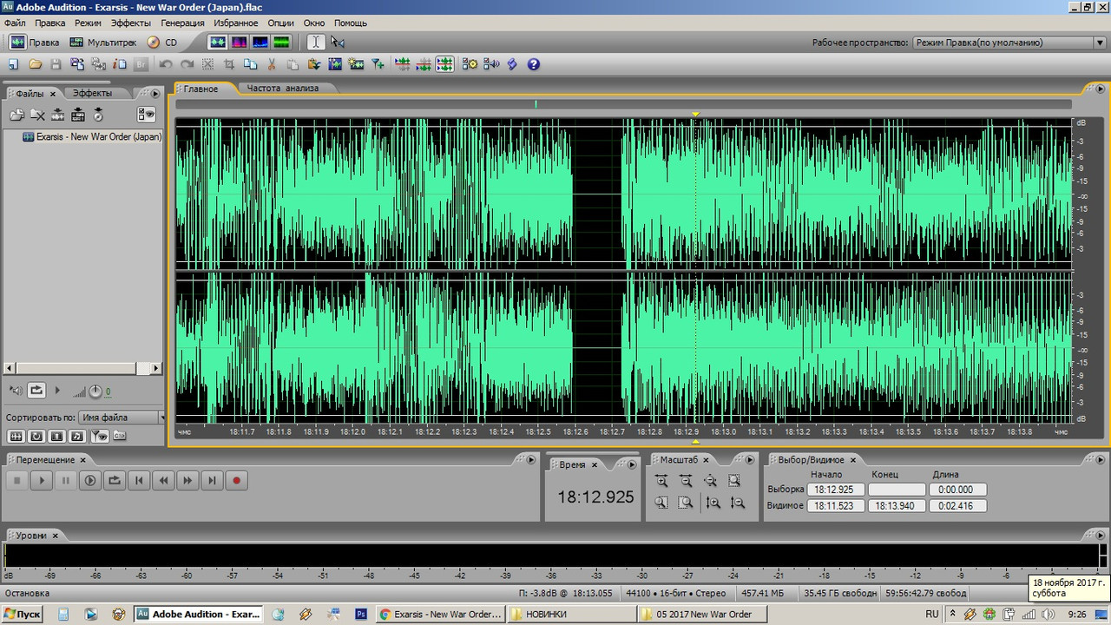Open Files panel options menu arrow
1111x625 pixels.
[155, 93]
